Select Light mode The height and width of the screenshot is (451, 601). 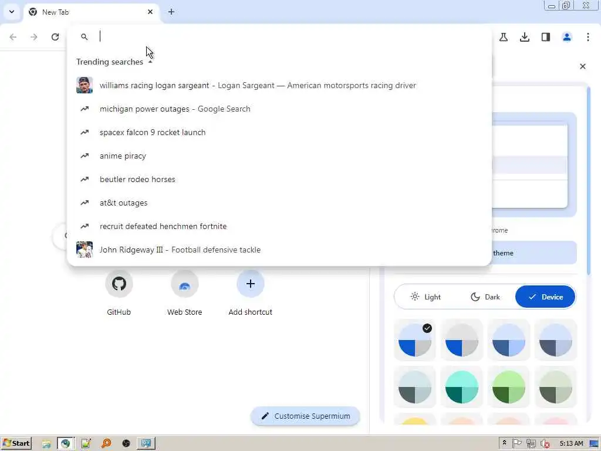point(426,297)
